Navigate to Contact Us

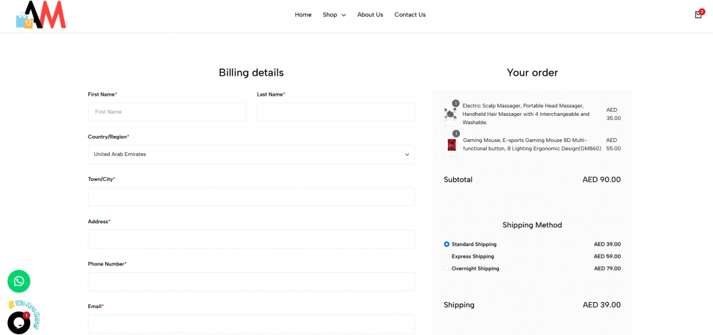(410, 15)
